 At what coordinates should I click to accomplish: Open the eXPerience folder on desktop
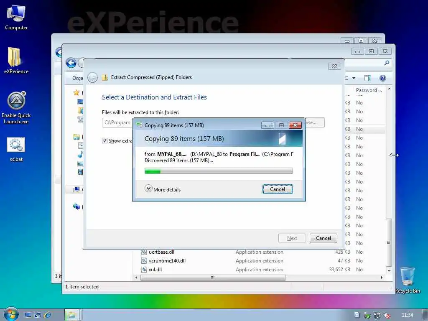(16, 61)
